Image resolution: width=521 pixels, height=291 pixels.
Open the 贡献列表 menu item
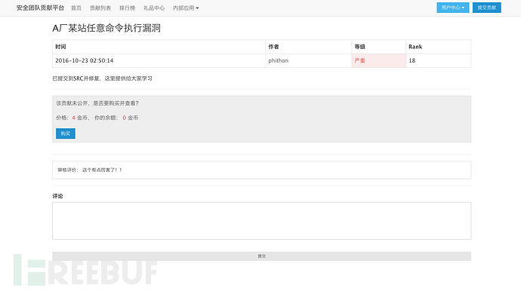100,8
